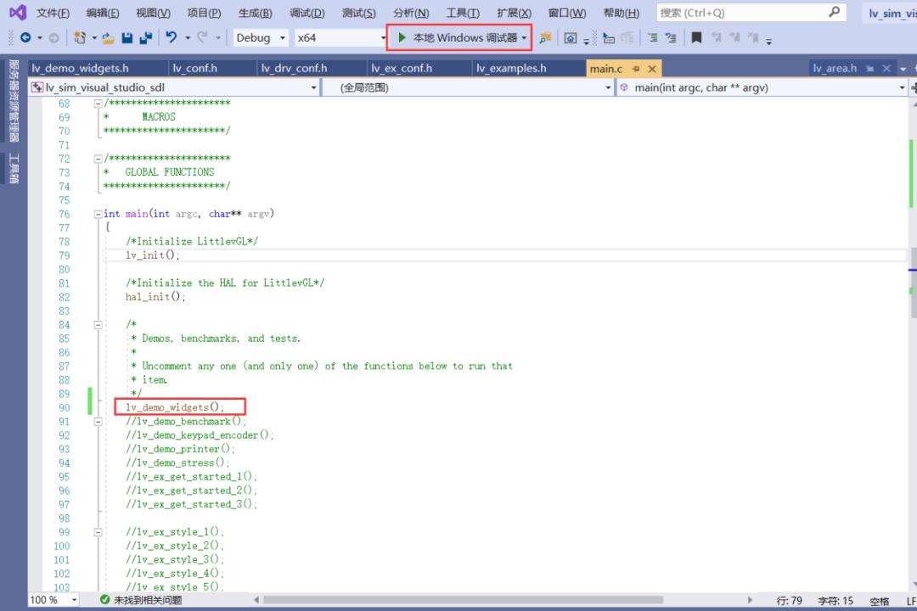Collapse the MACROS comment block at line 68

click(98, 104)
